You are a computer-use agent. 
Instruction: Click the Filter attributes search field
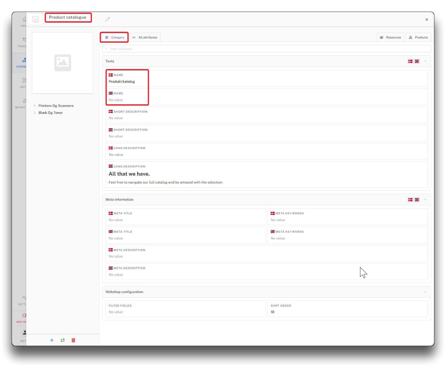[x=267, y=49]
